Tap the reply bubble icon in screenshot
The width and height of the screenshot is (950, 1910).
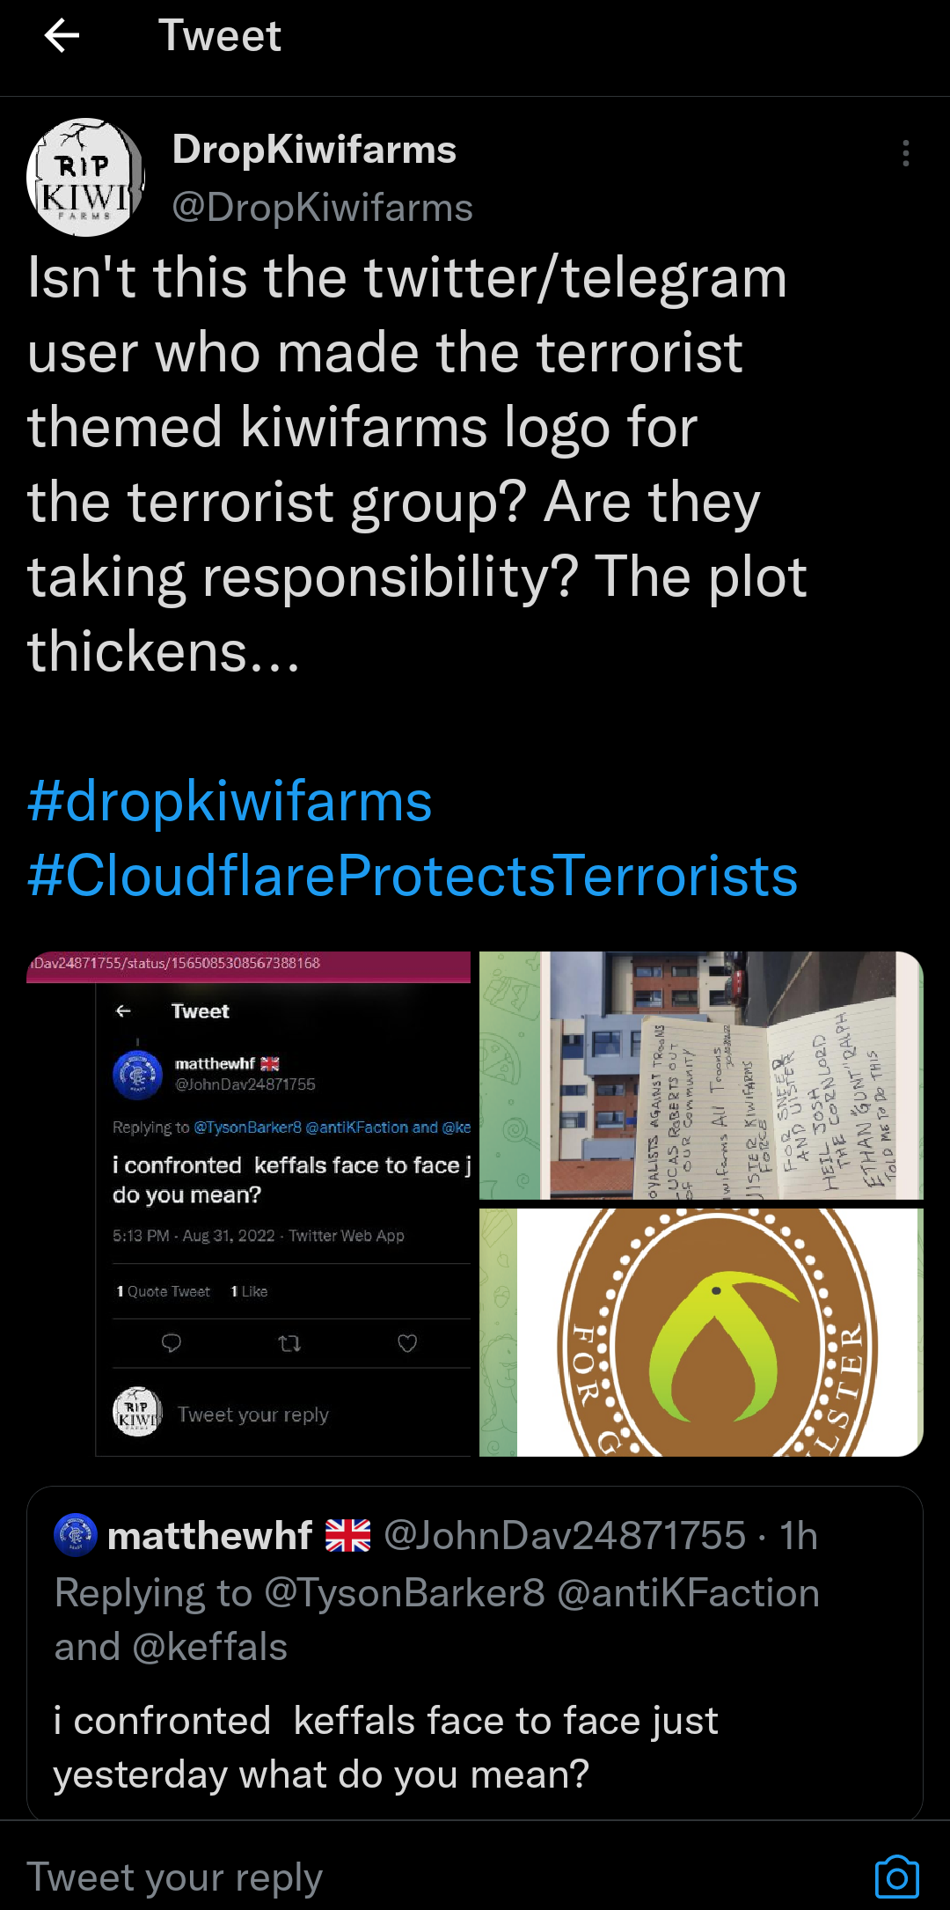point(172,1343)
